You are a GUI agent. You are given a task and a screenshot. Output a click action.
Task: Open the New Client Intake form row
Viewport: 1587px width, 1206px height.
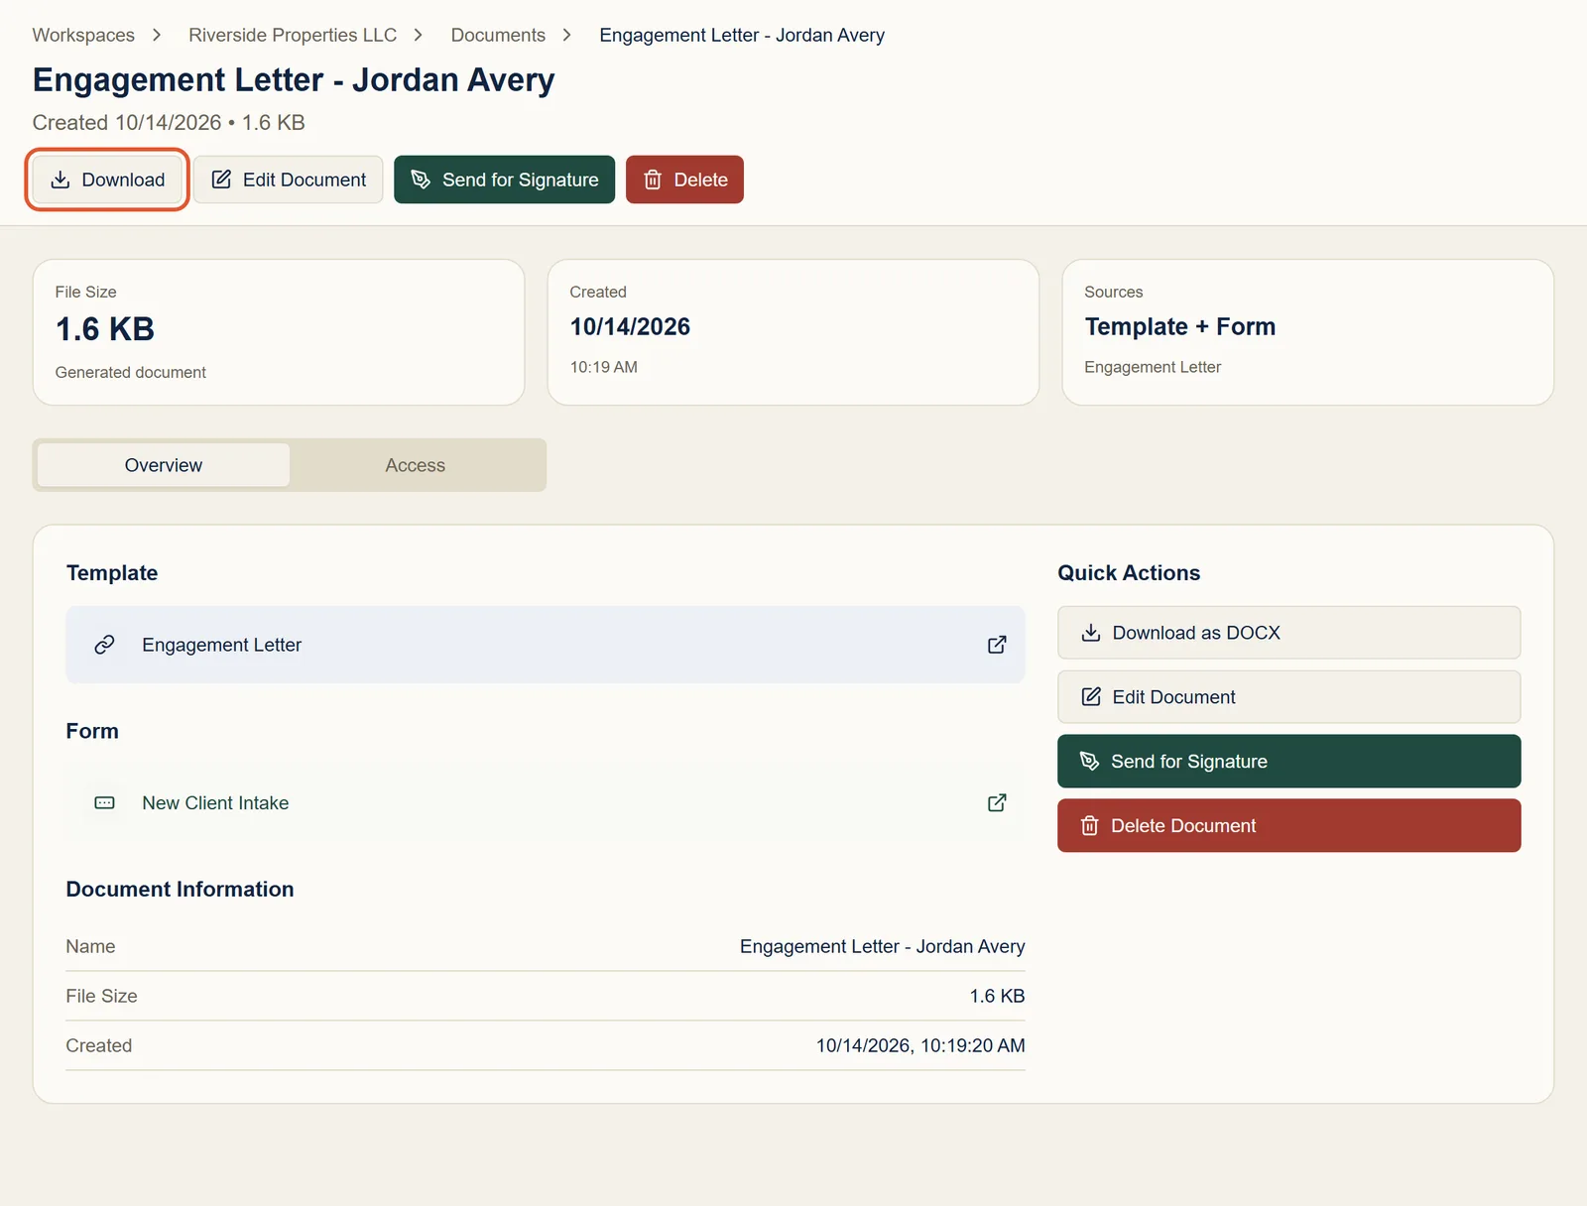tap(546, 802)
